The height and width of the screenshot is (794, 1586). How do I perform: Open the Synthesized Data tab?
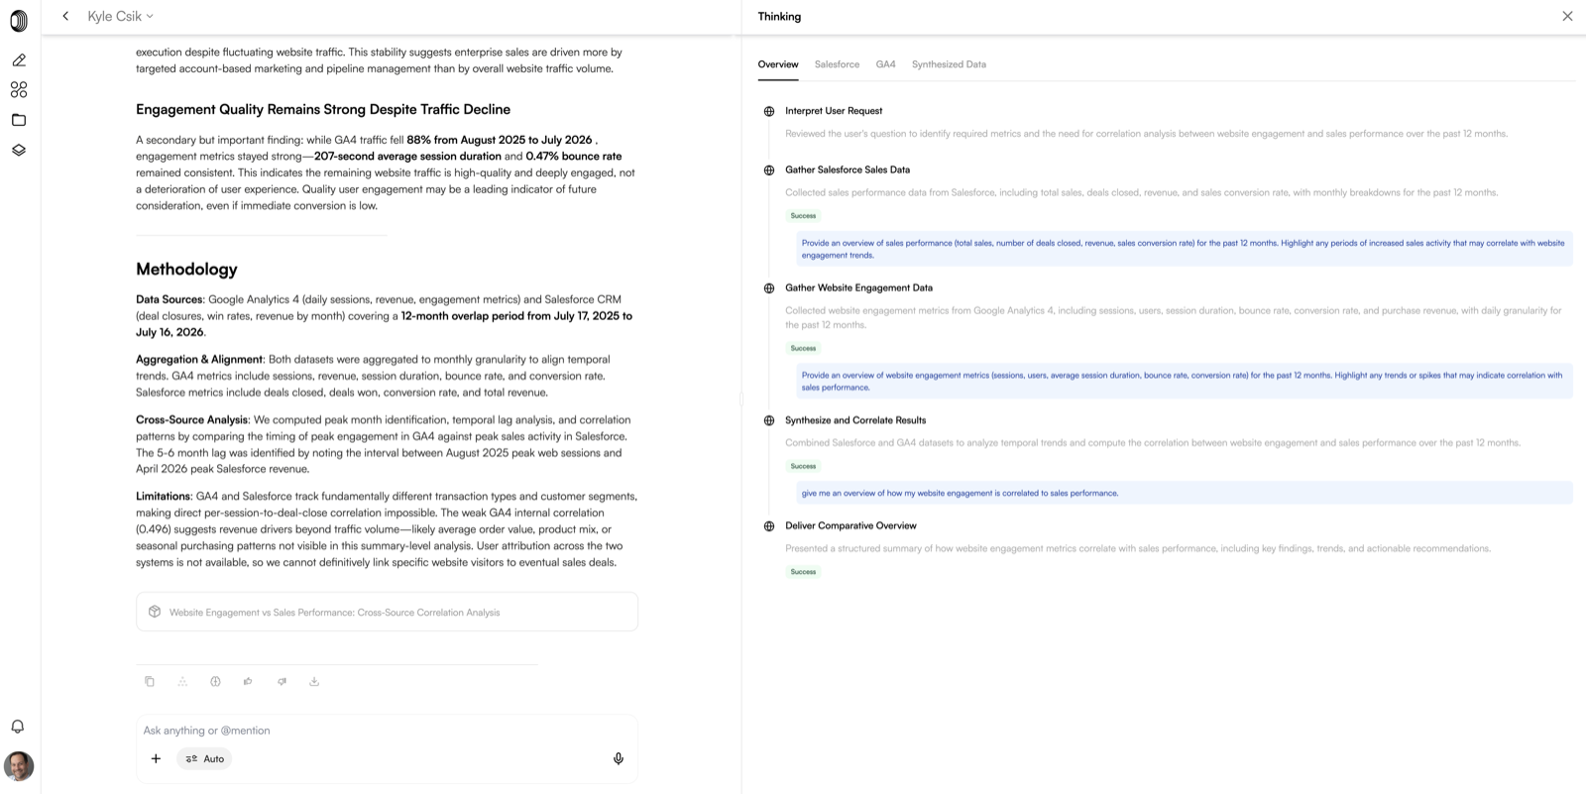click(x=949, y=64)
